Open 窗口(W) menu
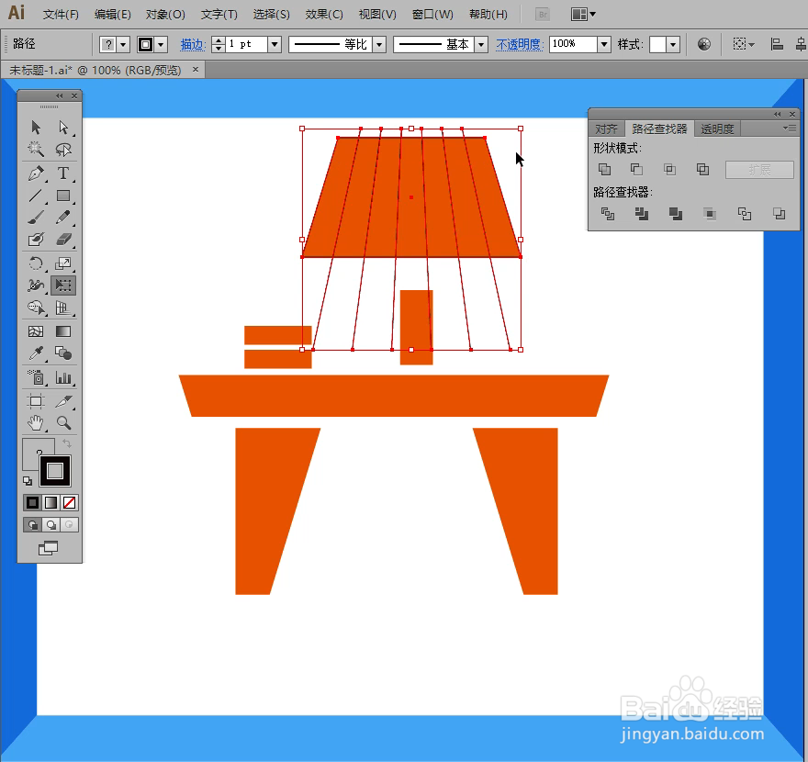The width and height of the screenshot is (808, 762). [432, 15]
